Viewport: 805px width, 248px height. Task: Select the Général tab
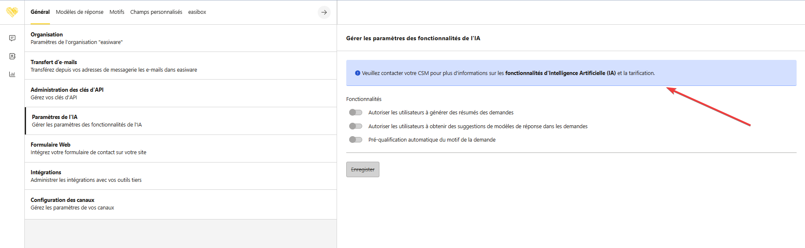point(40,12)
